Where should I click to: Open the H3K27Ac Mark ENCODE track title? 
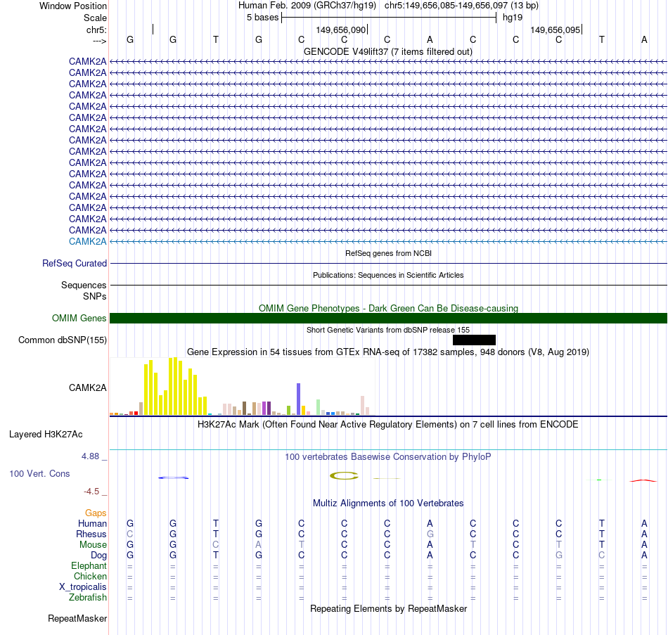(x=388, y=425)
